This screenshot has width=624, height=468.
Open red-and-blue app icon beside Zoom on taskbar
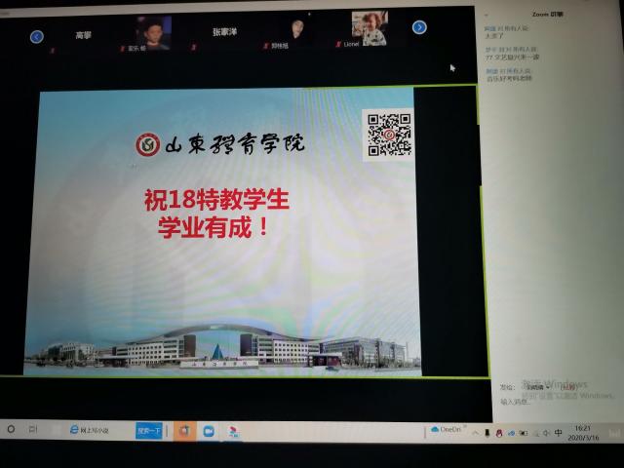(x=233, y=432)
